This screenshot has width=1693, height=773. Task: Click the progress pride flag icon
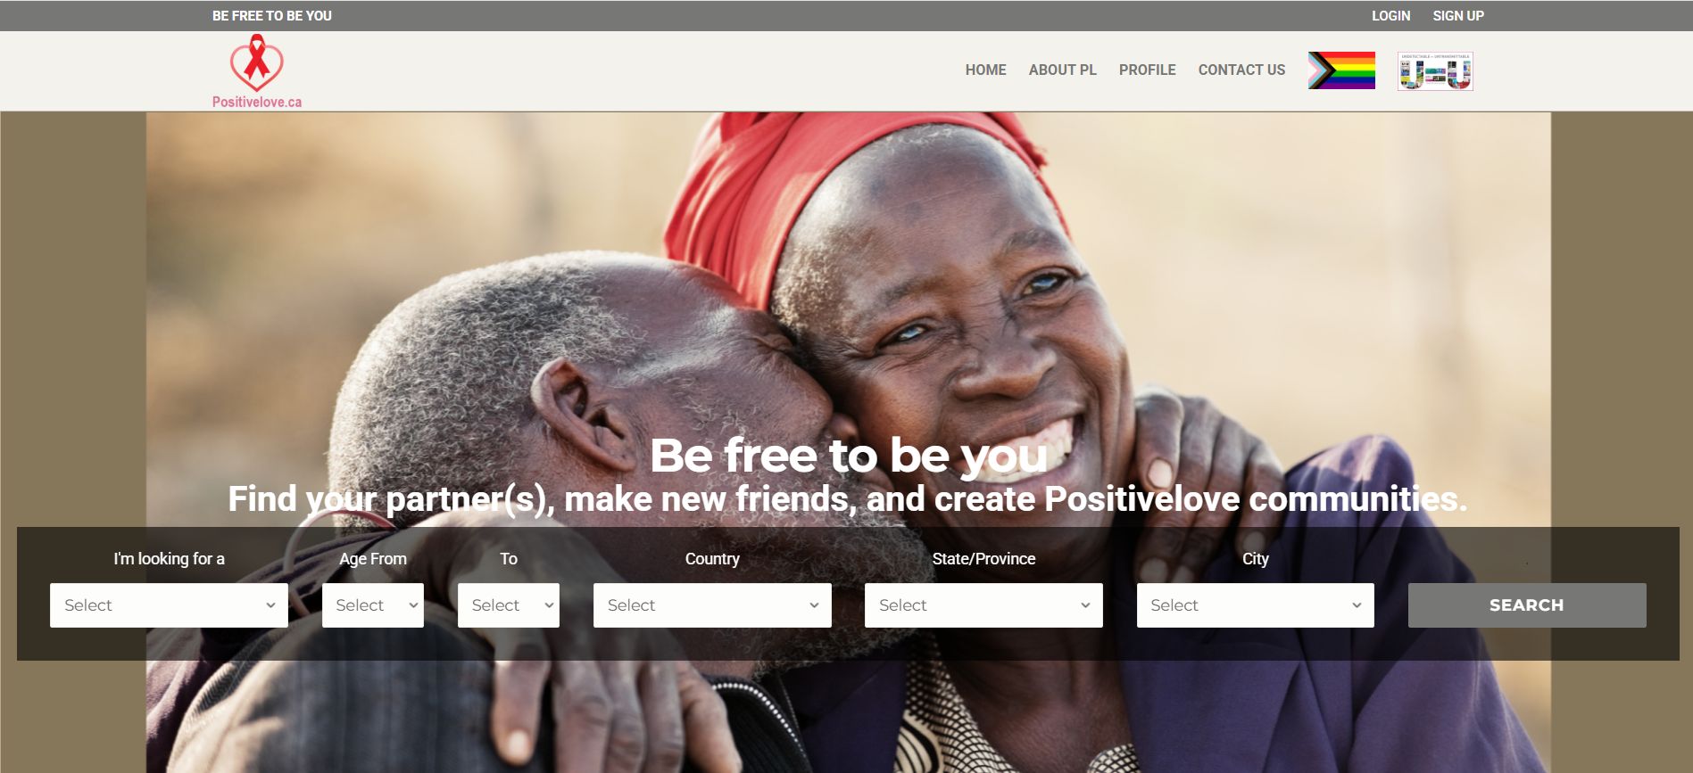1341,70
